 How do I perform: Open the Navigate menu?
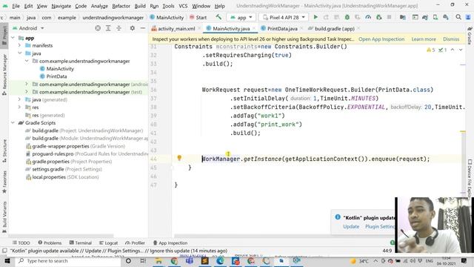point(61,6)
